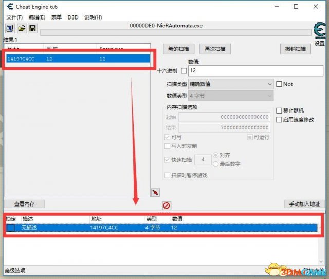
Task: Toggle the 可写 checkbox
Action: tap(167, 137)
